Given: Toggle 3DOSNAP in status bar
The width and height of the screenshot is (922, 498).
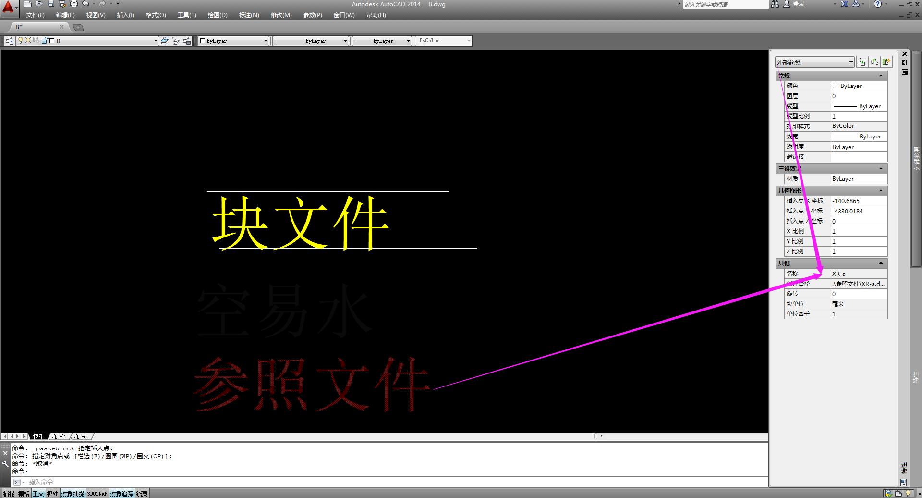Looking at the screenshot, I should coord(97,494).
